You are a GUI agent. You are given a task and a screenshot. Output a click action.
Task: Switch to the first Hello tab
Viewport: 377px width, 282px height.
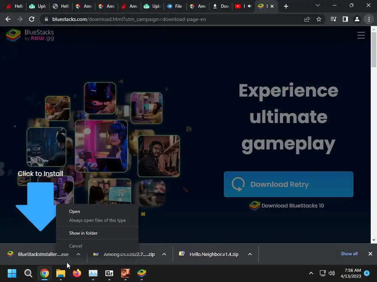pyautogui.click(x=15, y=6)
